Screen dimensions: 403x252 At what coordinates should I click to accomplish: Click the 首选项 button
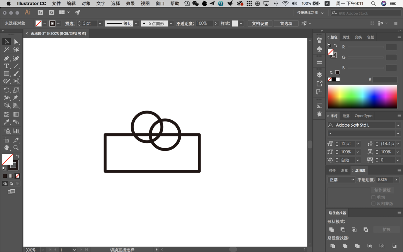(x=286, y=24)
